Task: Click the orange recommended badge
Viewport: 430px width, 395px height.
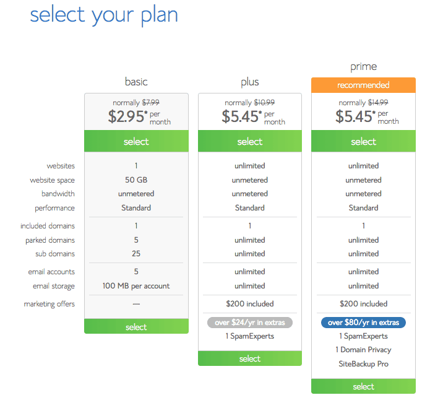Action: pyautogui.click(x=363, y=85)
